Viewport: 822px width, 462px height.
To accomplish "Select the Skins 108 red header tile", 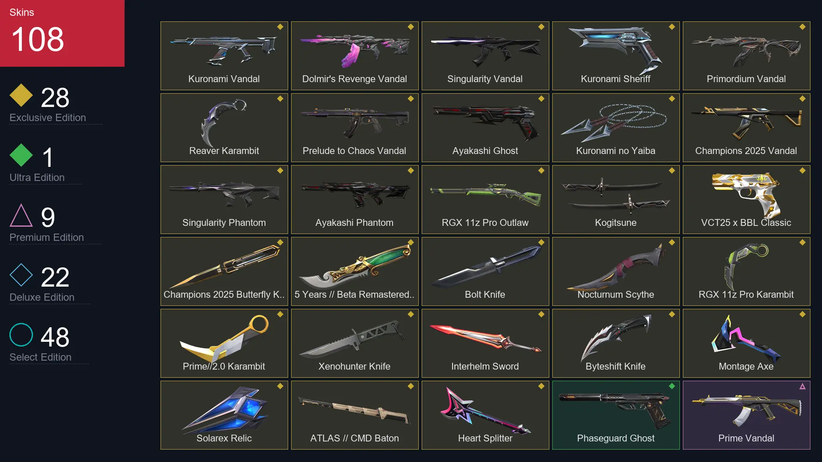I will pos(62,33).
